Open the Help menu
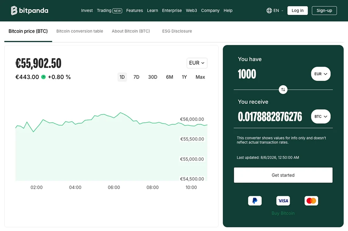This screenshot has width=348, height=231. coord(228,10)
